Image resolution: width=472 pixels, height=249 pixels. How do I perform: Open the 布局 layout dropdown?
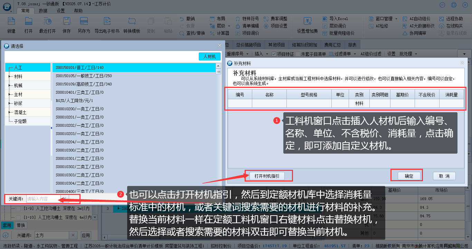218,19
